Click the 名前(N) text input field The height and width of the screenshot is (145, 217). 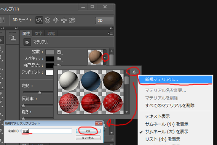click(x=47, y=131)
